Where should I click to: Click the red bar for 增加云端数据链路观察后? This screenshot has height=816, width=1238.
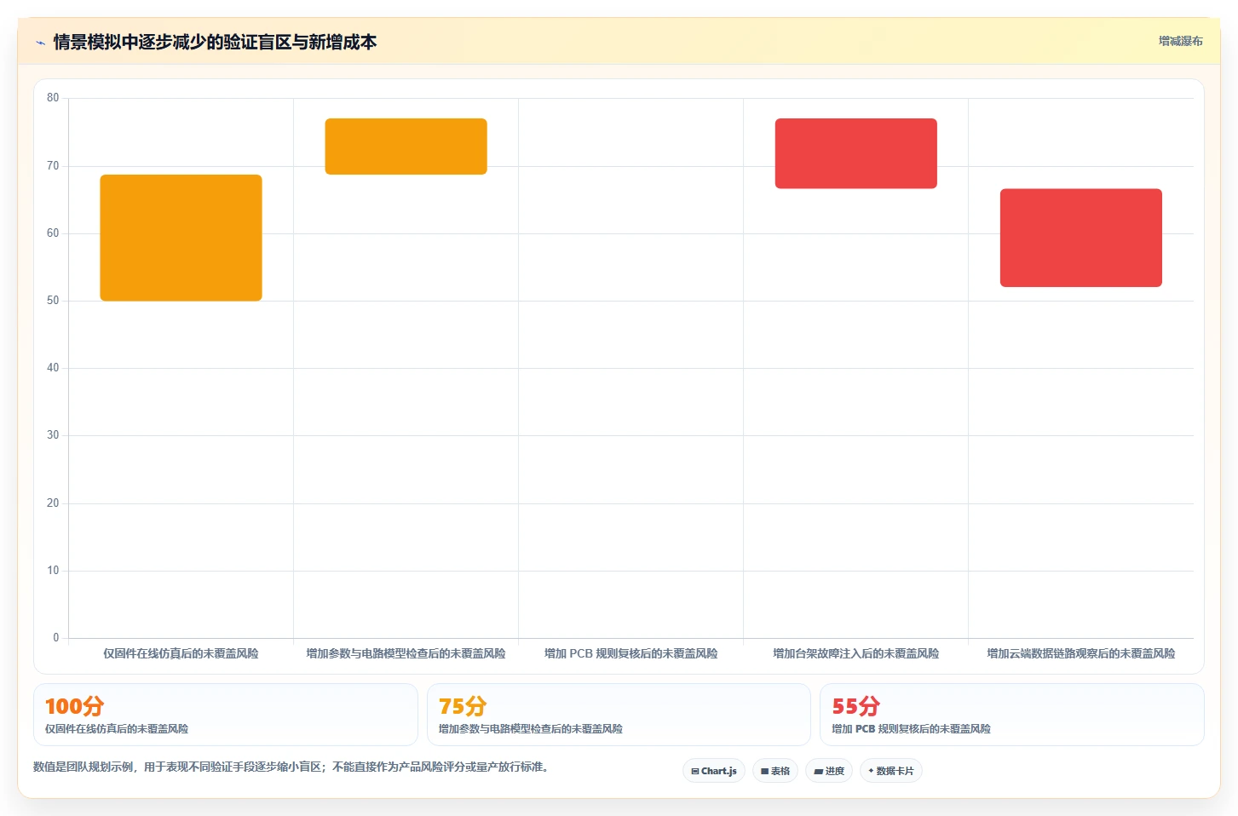pos(1080,238)
